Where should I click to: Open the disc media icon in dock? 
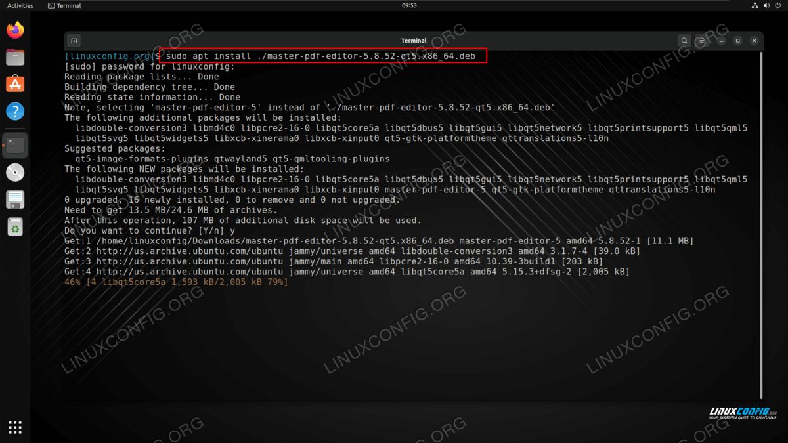(15, 173)
